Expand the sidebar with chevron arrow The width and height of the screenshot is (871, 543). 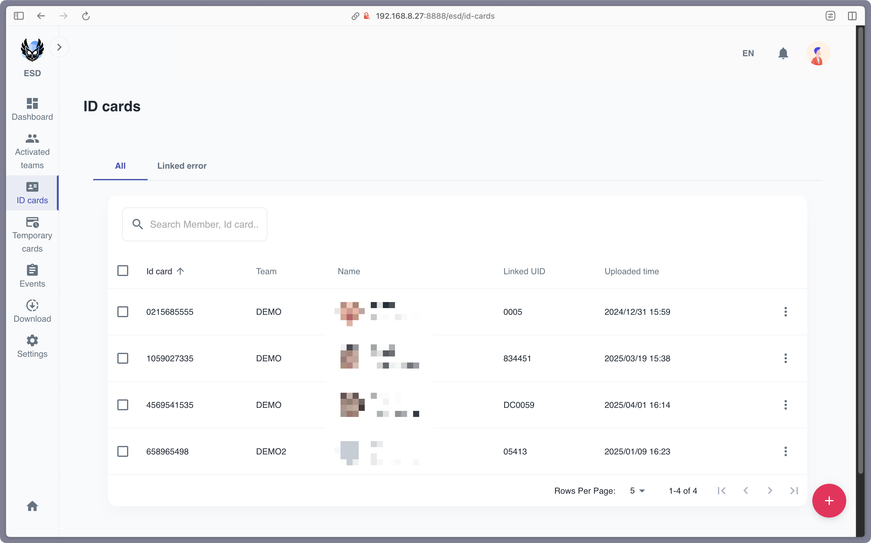tap(59, 47)
